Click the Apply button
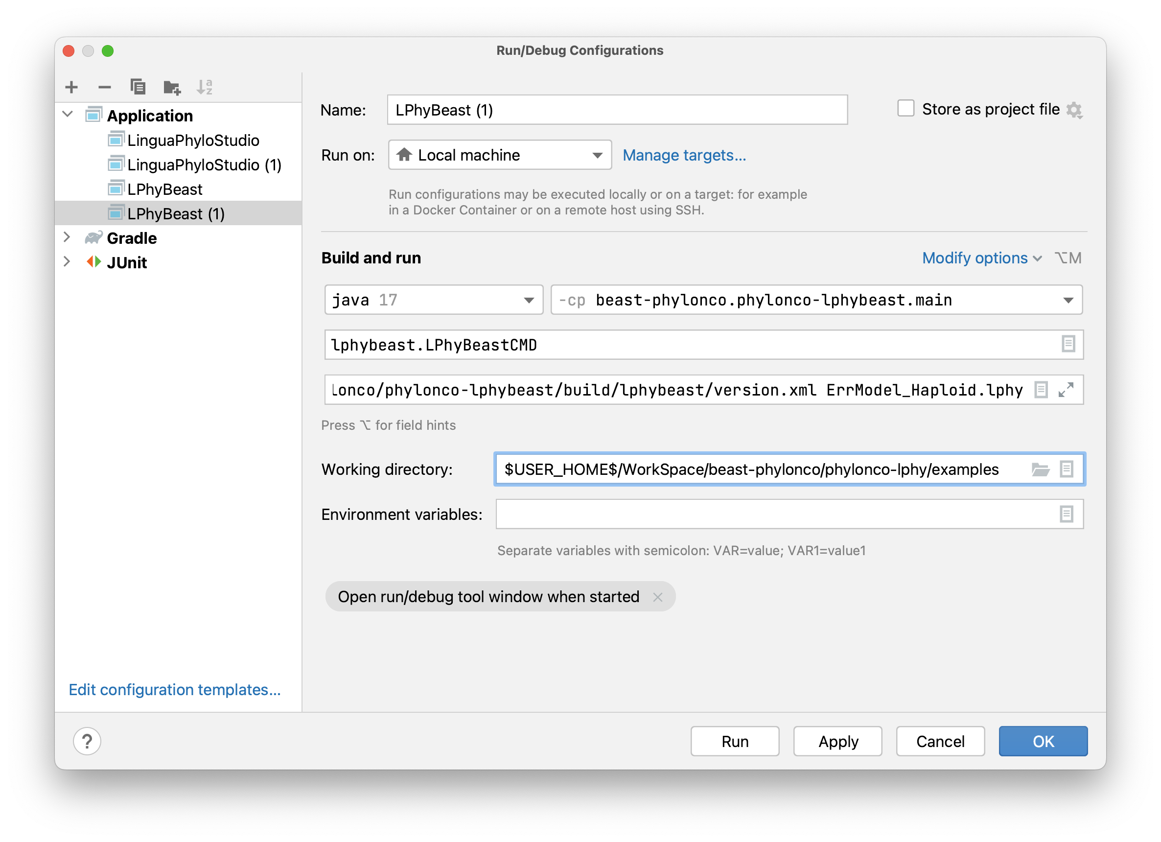The image size is (1161, 842). pos(838,741)
